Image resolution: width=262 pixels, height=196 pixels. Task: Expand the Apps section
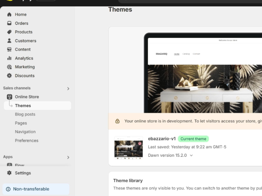pos(68,157)
